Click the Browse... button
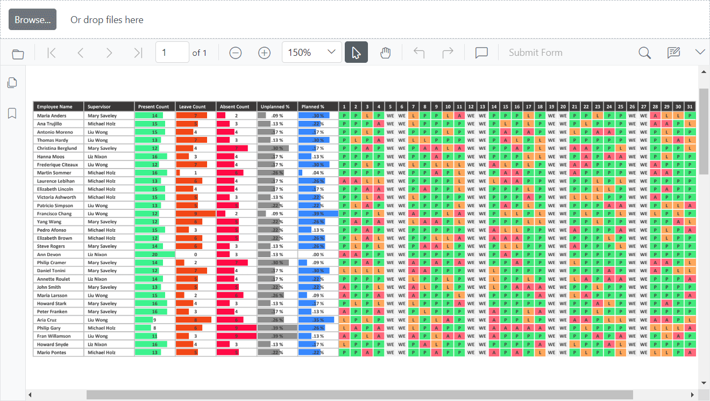 pos(32,19)
